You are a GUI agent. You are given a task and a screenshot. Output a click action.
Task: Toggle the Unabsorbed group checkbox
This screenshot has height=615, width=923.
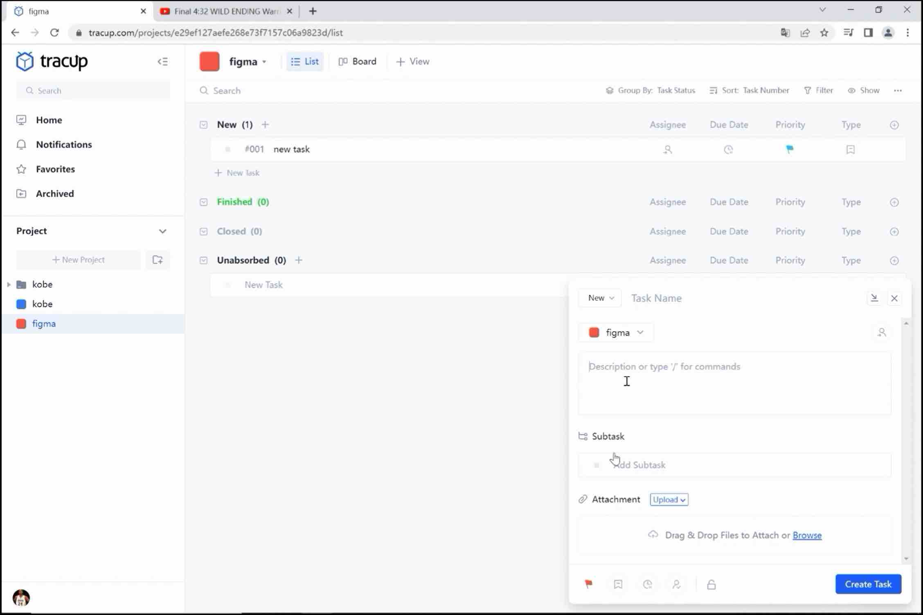click(203, 260)
